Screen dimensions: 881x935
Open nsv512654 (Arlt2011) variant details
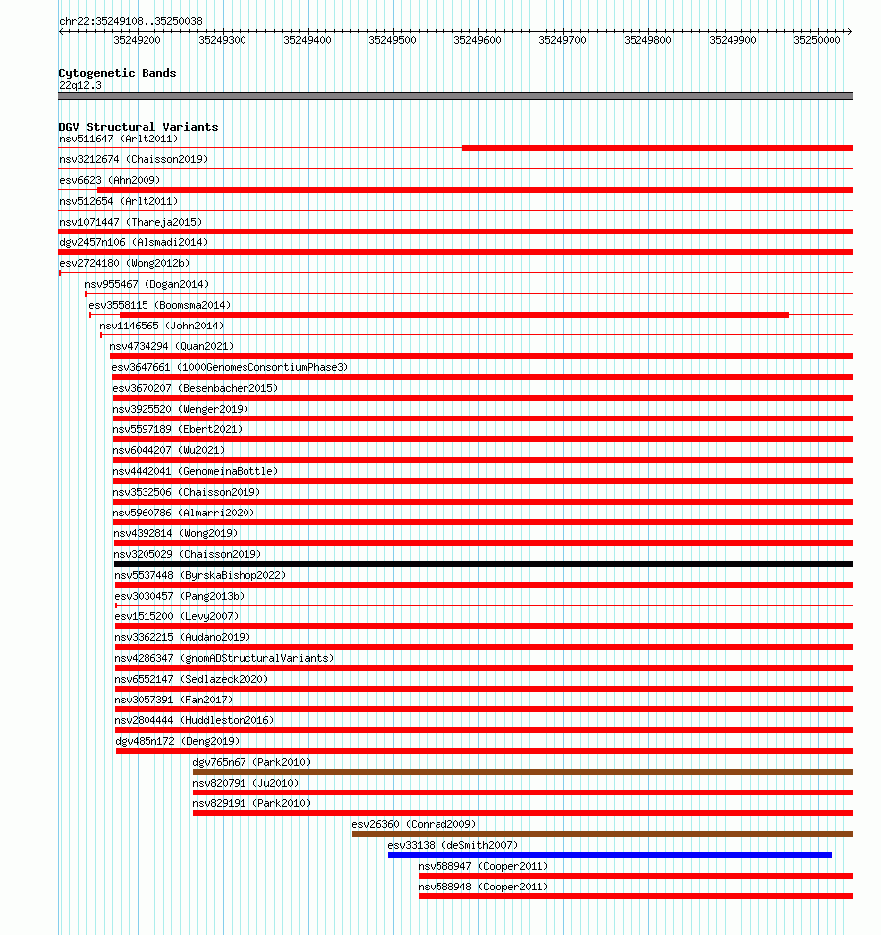[119, 201]
